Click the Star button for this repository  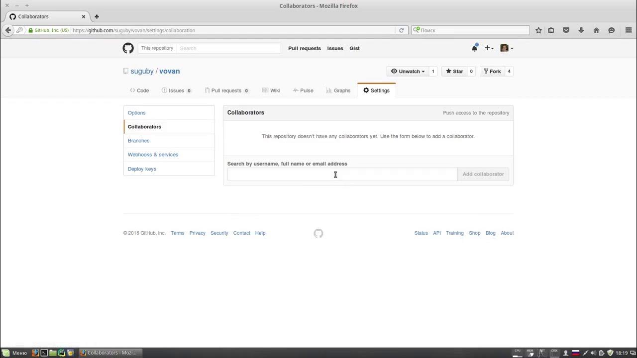pyautogui.click(x=454, y=71)
